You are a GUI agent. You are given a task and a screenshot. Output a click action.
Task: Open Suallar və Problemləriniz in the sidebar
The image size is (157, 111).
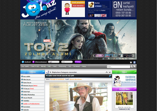point(31,104)
